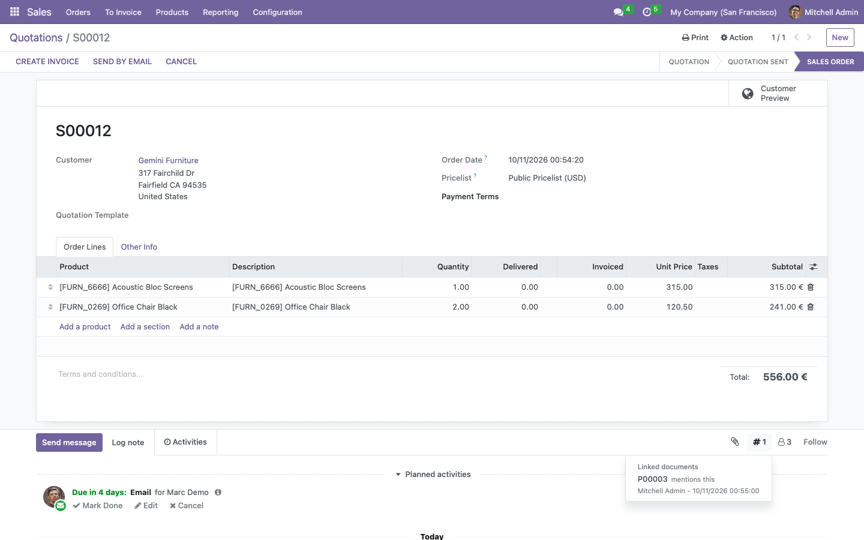Click quantity 2.00 of Office Chair
This screenshot has width=864, height=540.
[x=461, y=307]
